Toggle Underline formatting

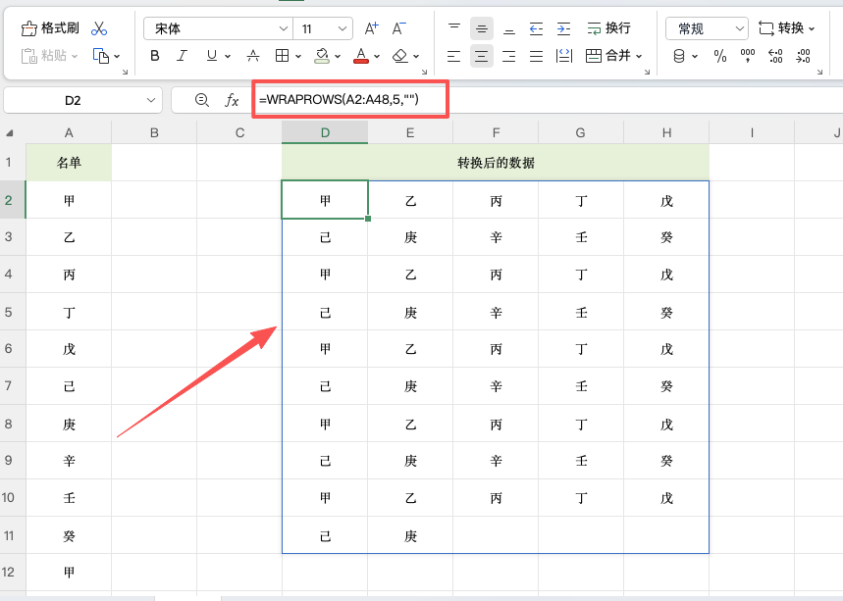(x=212, y=56)
